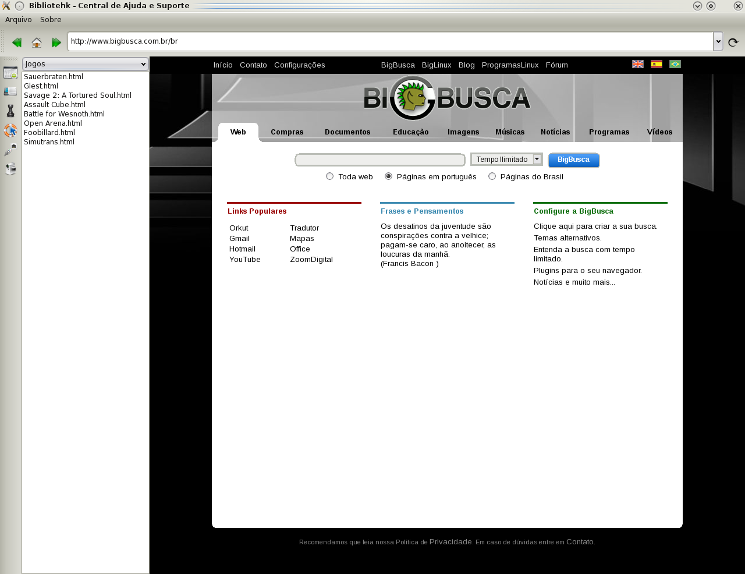This screenshot has width=745, height=574.
Task: Open the system configuration sidebar icon
Action: (10, 73)
